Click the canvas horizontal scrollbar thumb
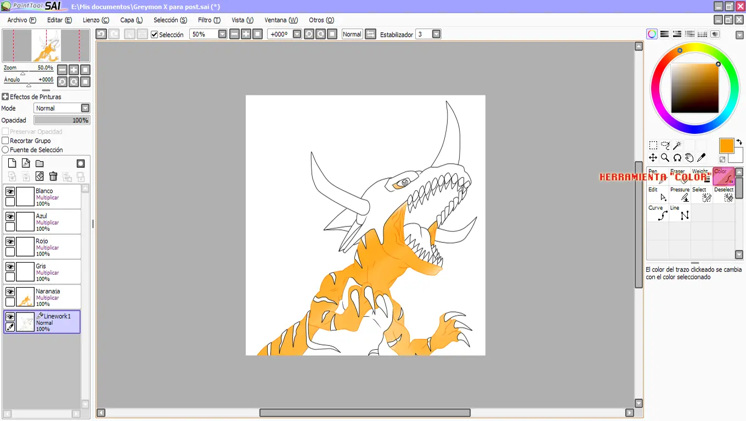This screenshot has height=421, width=746. coord(365,412)
